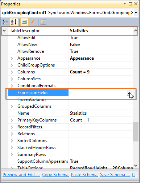
Task: Close the Properties panel
Action: [x=136, y=4]
